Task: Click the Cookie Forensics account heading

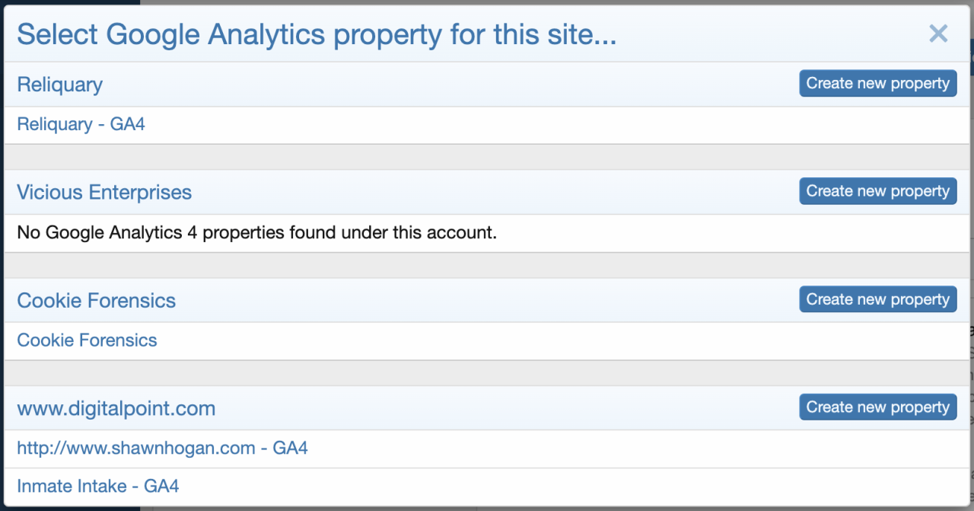Action: 96,301
